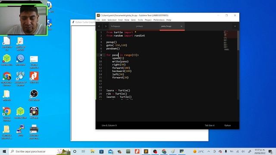Viewport: 276px width, 155px height.
Task: Click the 'laura = Turtle()' line
Action: [x=118, y=90]
